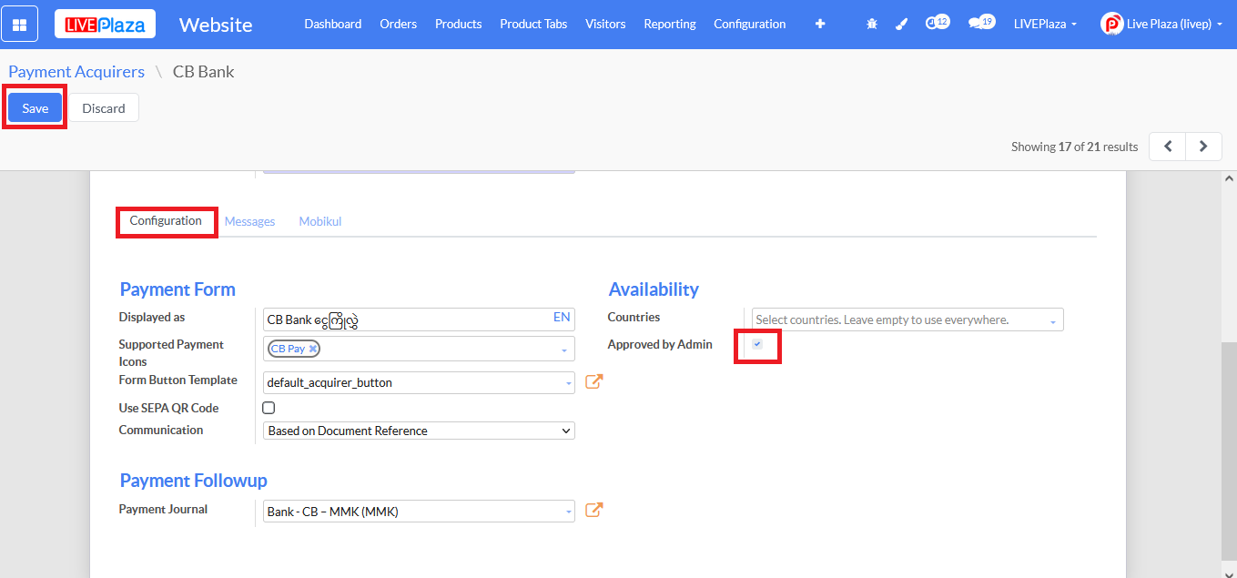Open the debug bug icon menu
Viewport: 1237px width, 578px height.
click(872, 25)
